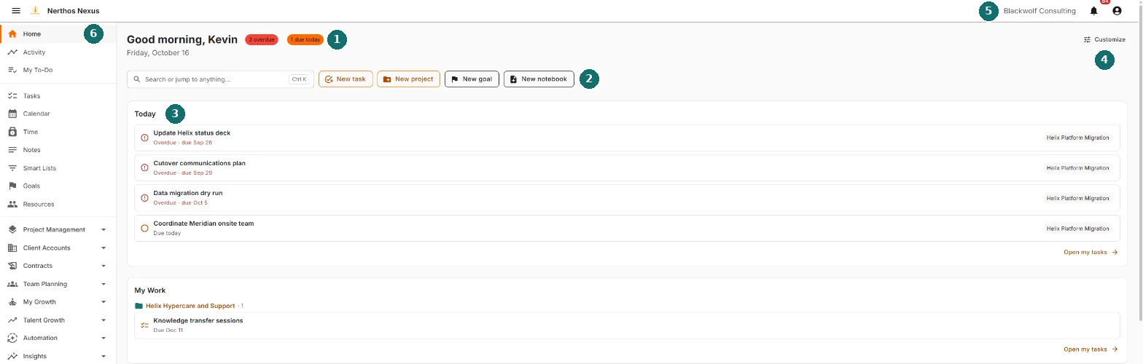
Task: Toggle the Update Helix status deck status circle
Action: coord(144,138)
